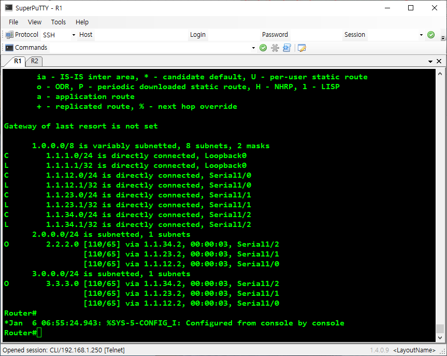This screenshot has height=356, width=447.
Task: Click the SuperPuTTY title bar app icon
Action: (x=9, y=8)
